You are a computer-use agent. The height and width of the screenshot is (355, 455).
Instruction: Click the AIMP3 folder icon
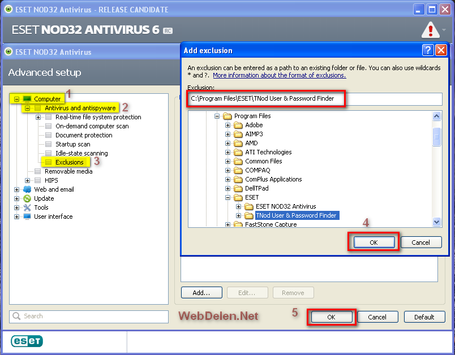coord(238,134)
